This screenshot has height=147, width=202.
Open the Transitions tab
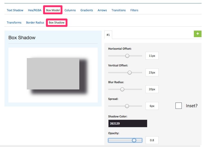118,10
